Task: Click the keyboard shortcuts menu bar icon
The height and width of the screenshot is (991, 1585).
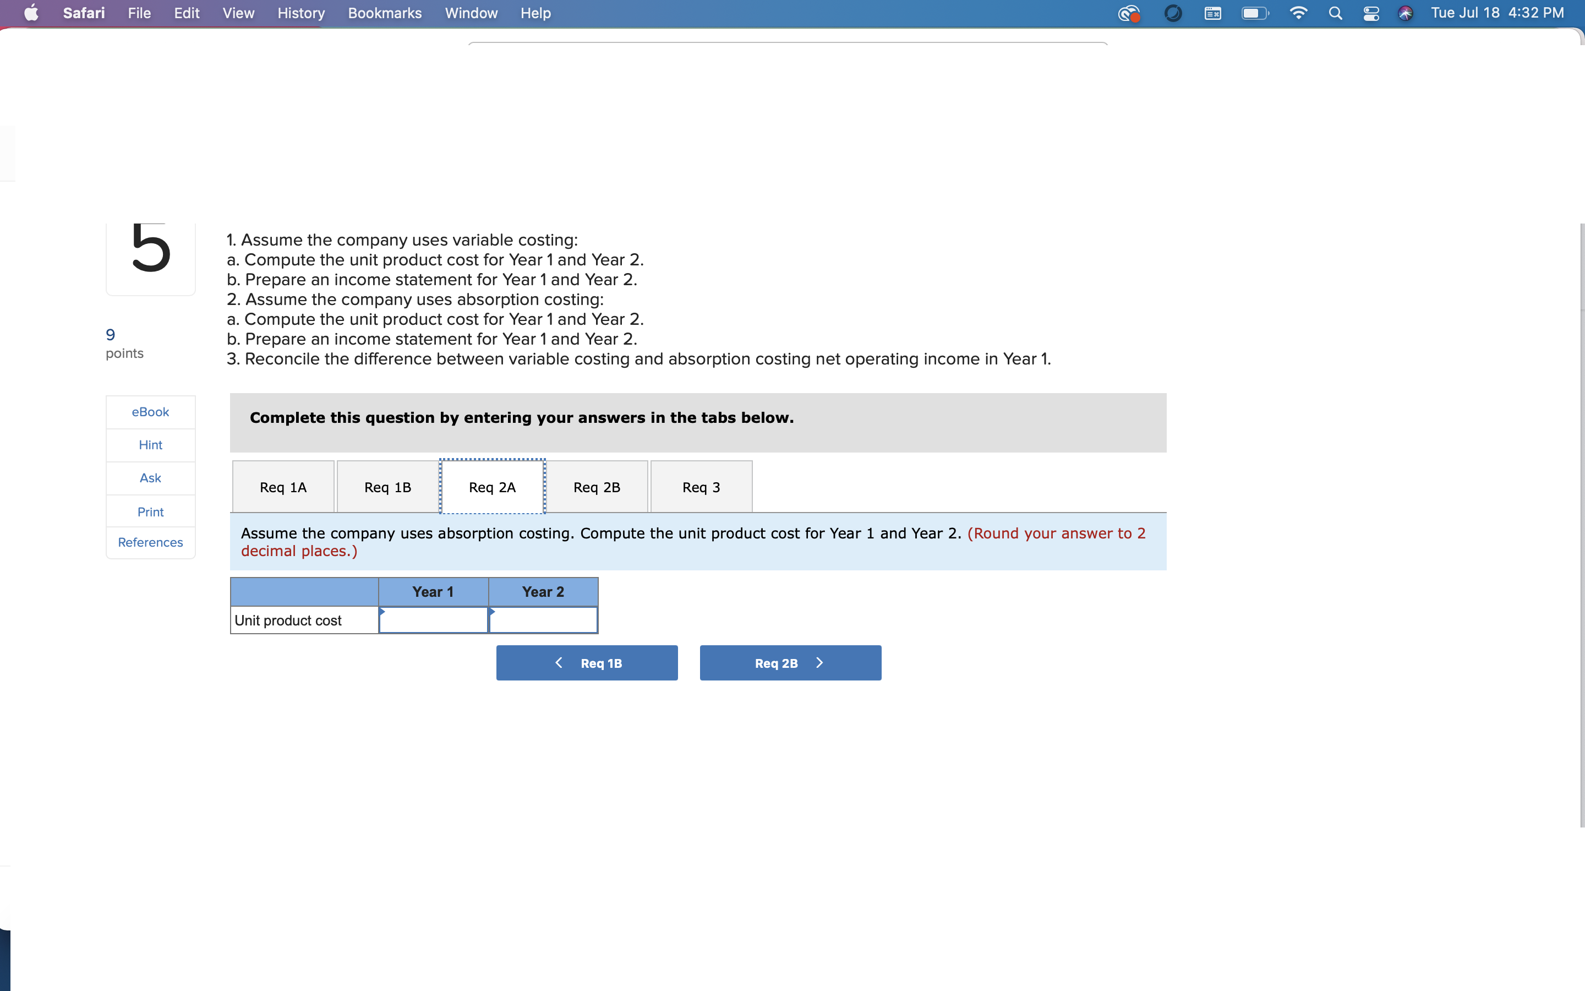Action: point(1212,13)
